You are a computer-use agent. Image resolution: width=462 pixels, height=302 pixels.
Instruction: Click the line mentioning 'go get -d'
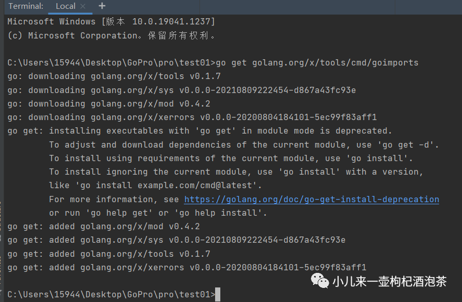(244, 145)
